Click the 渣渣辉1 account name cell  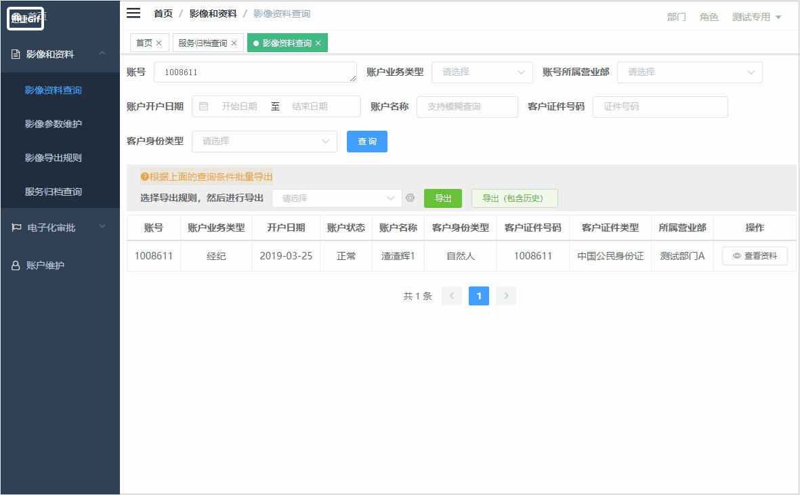click(398, 256)
